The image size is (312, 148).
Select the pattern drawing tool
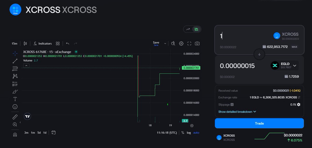pos(15,76)
